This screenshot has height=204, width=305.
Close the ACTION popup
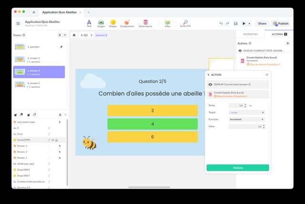point(267,75)
